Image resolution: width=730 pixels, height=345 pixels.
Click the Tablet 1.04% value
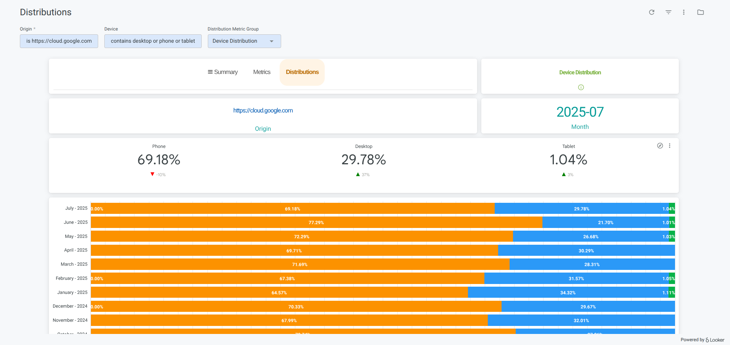(x=568, y=160)
